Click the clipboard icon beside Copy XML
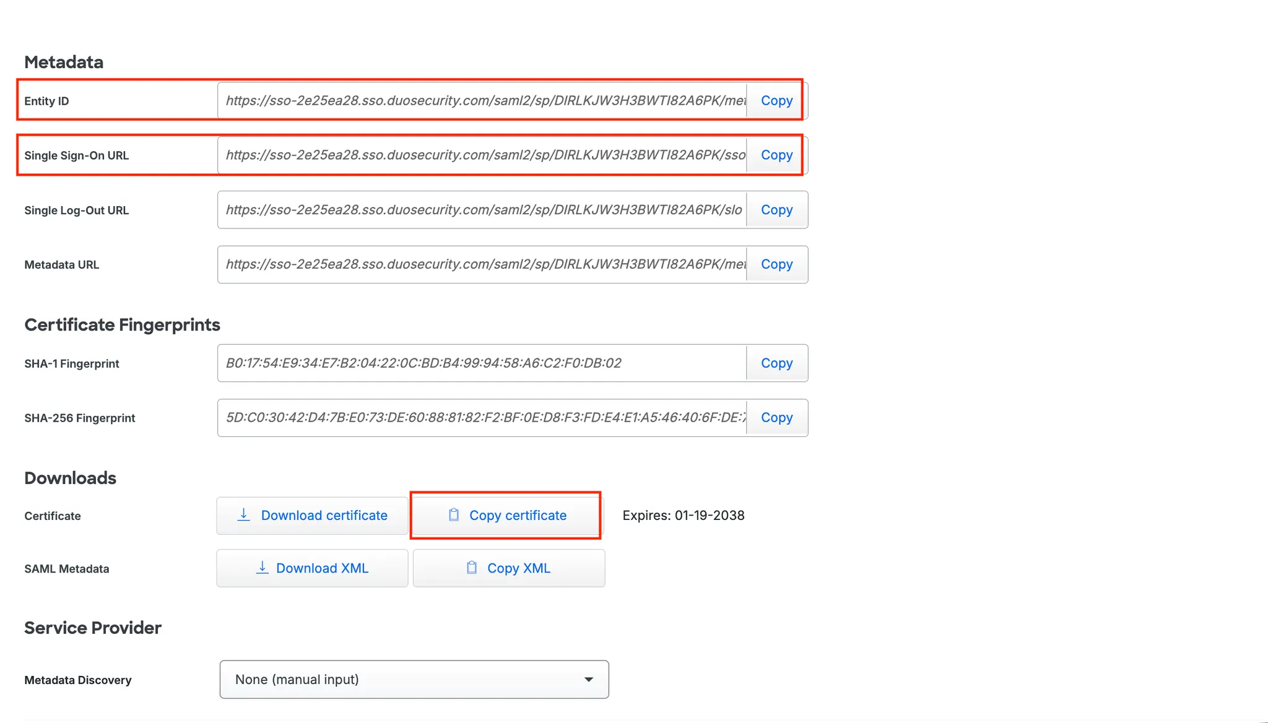 (472, 568)
